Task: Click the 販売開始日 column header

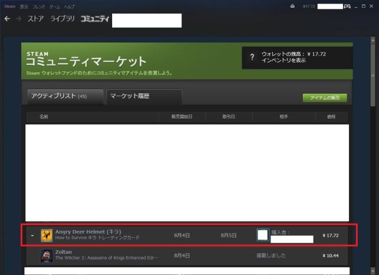Action: click(x=182, y=117)
